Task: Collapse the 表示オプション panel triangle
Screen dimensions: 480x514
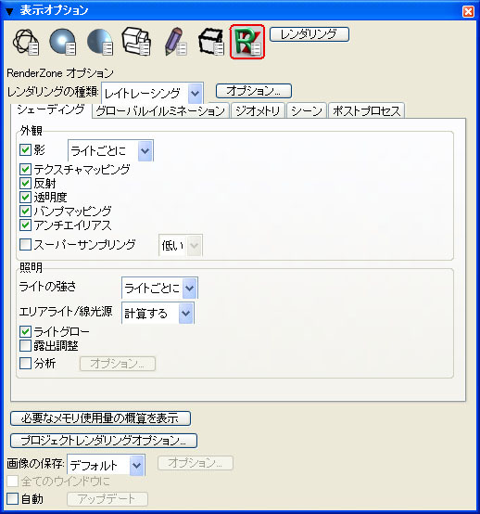Action: tap(9, 12)
